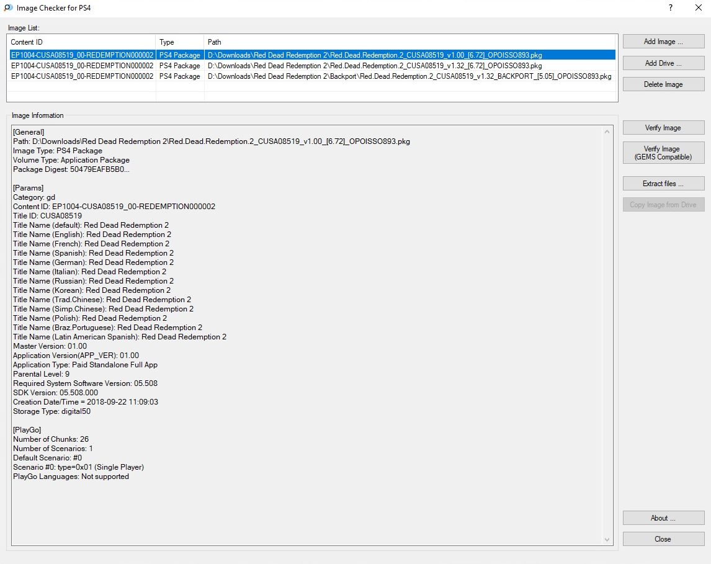711x564 pixels.
Task: Click the Title Name (Latin American Spanish) line
Action: point(120,337)
